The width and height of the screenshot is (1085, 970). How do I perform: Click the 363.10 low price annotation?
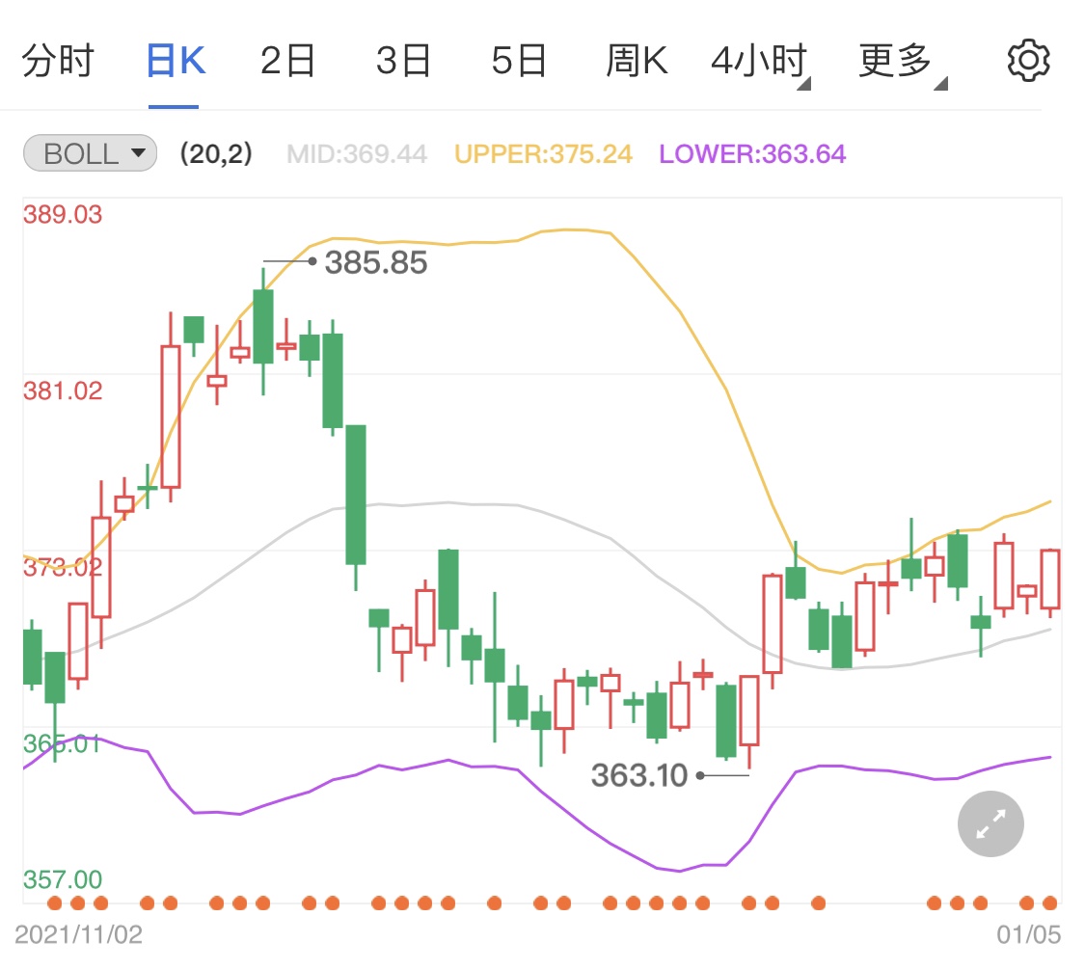coord(639,775)
